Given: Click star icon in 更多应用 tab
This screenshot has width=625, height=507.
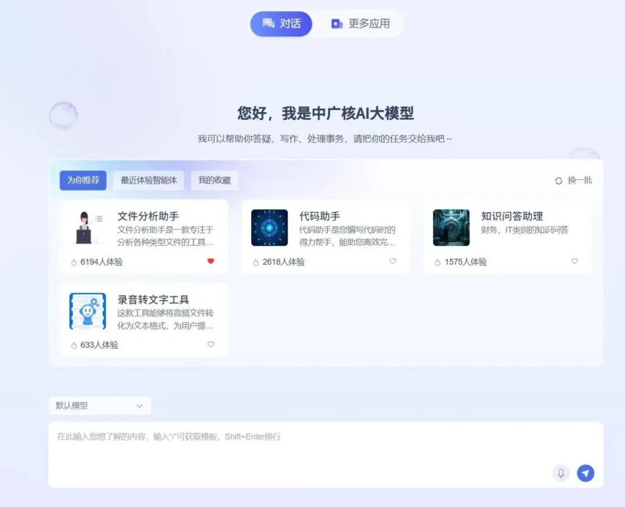Looking at the screenshot, I should [x=337, y=24].
